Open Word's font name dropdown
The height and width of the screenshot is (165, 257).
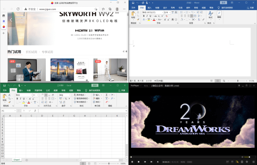pyautogui.click(x=163, y=12)
